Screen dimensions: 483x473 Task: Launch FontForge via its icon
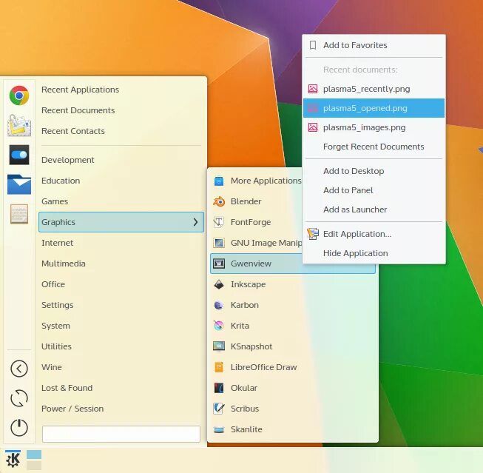pyautogui.click(x=219, y=222)
